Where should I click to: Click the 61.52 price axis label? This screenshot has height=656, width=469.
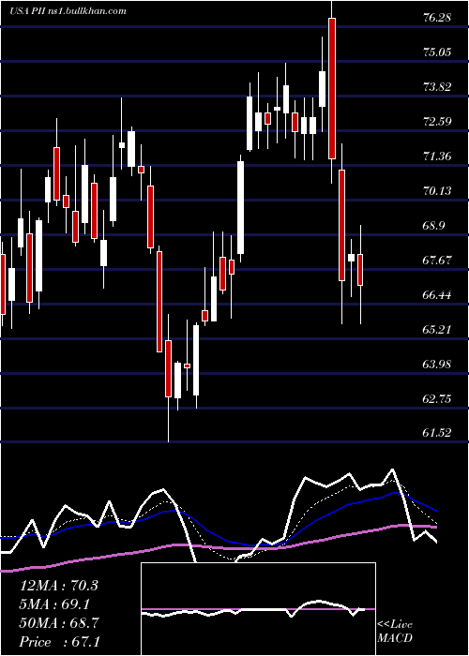pos(437,433)
